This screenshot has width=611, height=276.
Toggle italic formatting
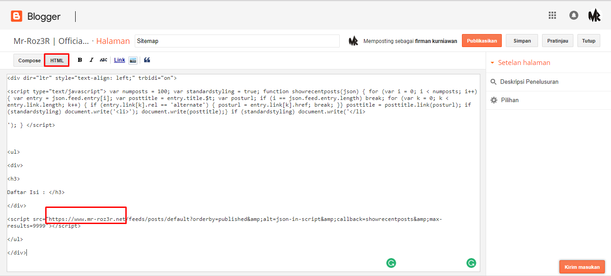(x=91, y=60)
